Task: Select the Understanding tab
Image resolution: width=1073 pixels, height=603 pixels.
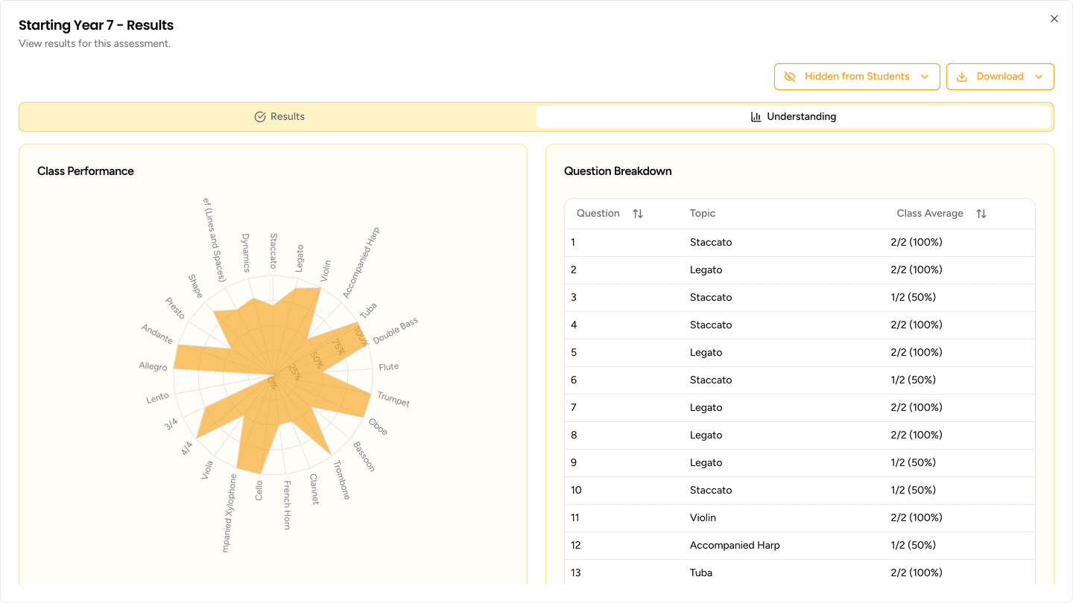Action: coord(794,117)
